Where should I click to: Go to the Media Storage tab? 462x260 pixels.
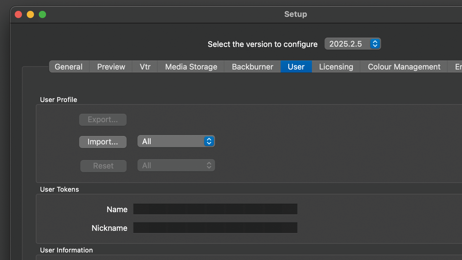coord(191,67)
